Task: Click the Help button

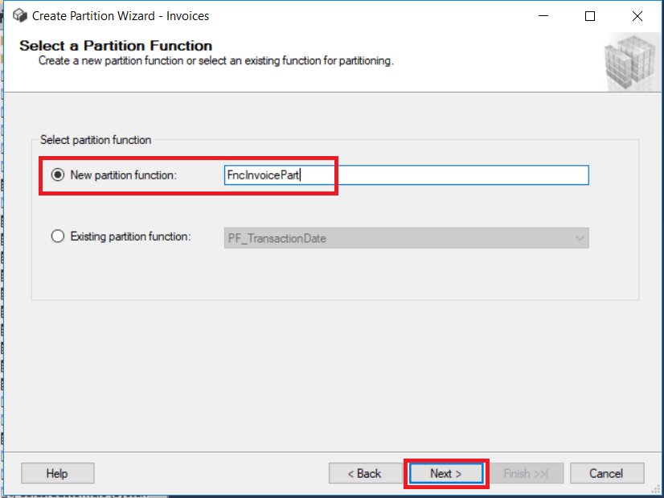Action: [57, 473]
